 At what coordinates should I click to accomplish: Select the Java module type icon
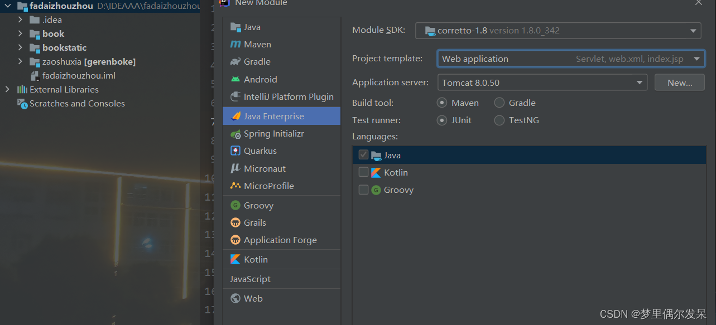pos(236,27)
